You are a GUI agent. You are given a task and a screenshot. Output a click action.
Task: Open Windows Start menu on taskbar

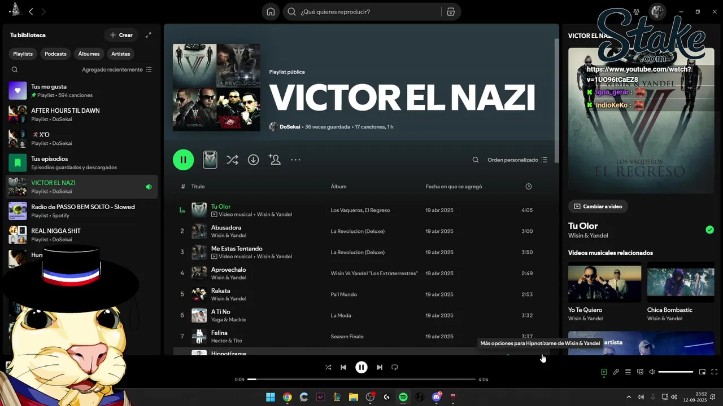click(271, 397)
